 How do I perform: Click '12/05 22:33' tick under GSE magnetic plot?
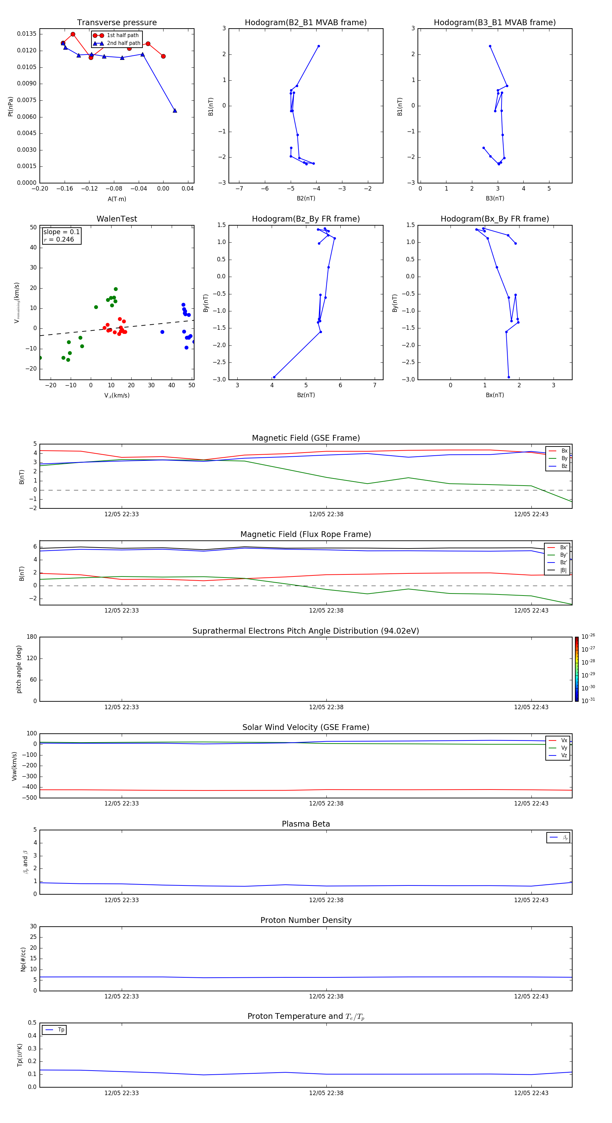click(x=121, y=514)
